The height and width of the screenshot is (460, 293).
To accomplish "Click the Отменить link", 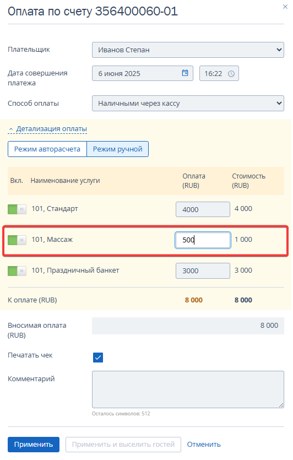I will coord(204,445).
